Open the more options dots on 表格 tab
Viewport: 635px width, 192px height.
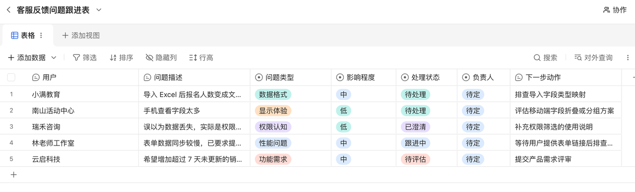pyautogui.click(x=41, y=36)
